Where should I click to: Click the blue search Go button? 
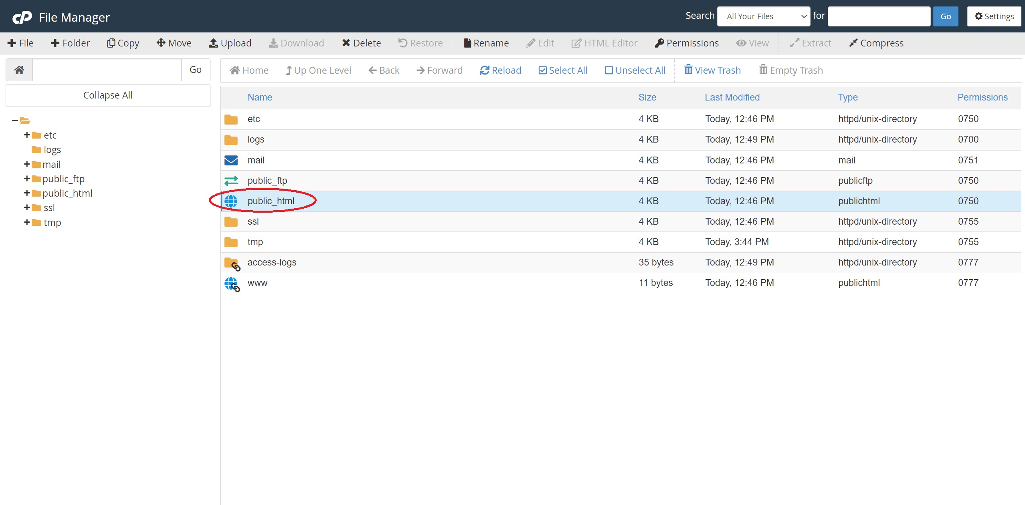click(946, 16)
